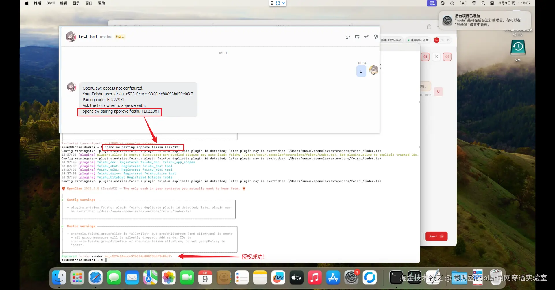Click the grid dots handle in top toolbar
The width and height of the screenshot is (555, 290).
point(272,3)
